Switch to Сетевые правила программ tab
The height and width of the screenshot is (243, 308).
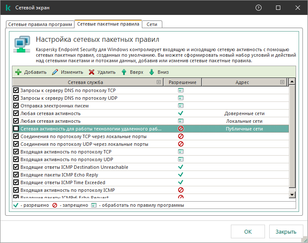40,25
